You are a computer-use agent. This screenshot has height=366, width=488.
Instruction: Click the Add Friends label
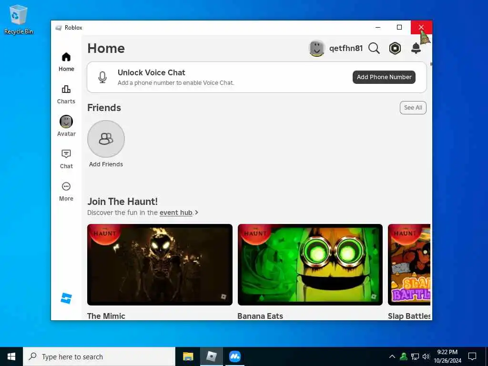(x=106, y=164)
